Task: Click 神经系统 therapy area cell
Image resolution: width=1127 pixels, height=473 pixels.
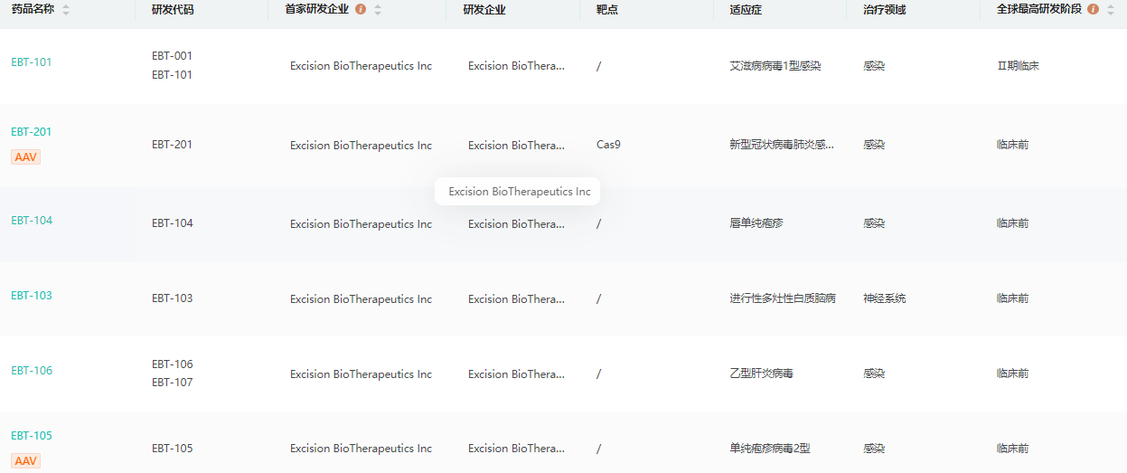Action: point(884,298)
